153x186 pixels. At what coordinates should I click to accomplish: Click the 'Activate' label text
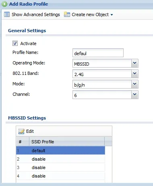[x=28, y=43]
